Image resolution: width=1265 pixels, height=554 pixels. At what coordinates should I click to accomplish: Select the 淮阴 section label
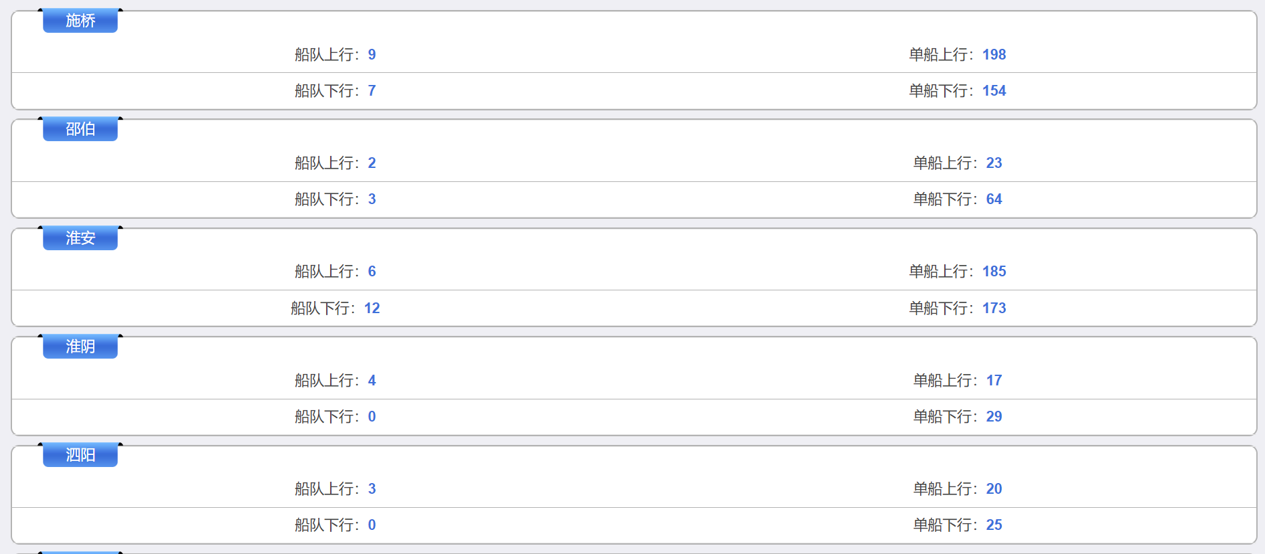click(x=80, y=347)
